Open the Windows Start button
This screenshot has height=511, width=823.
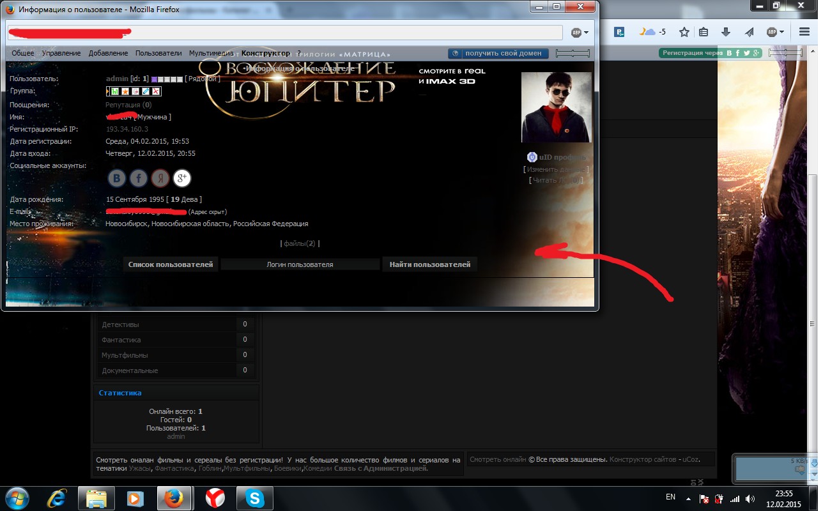point(17,498)
